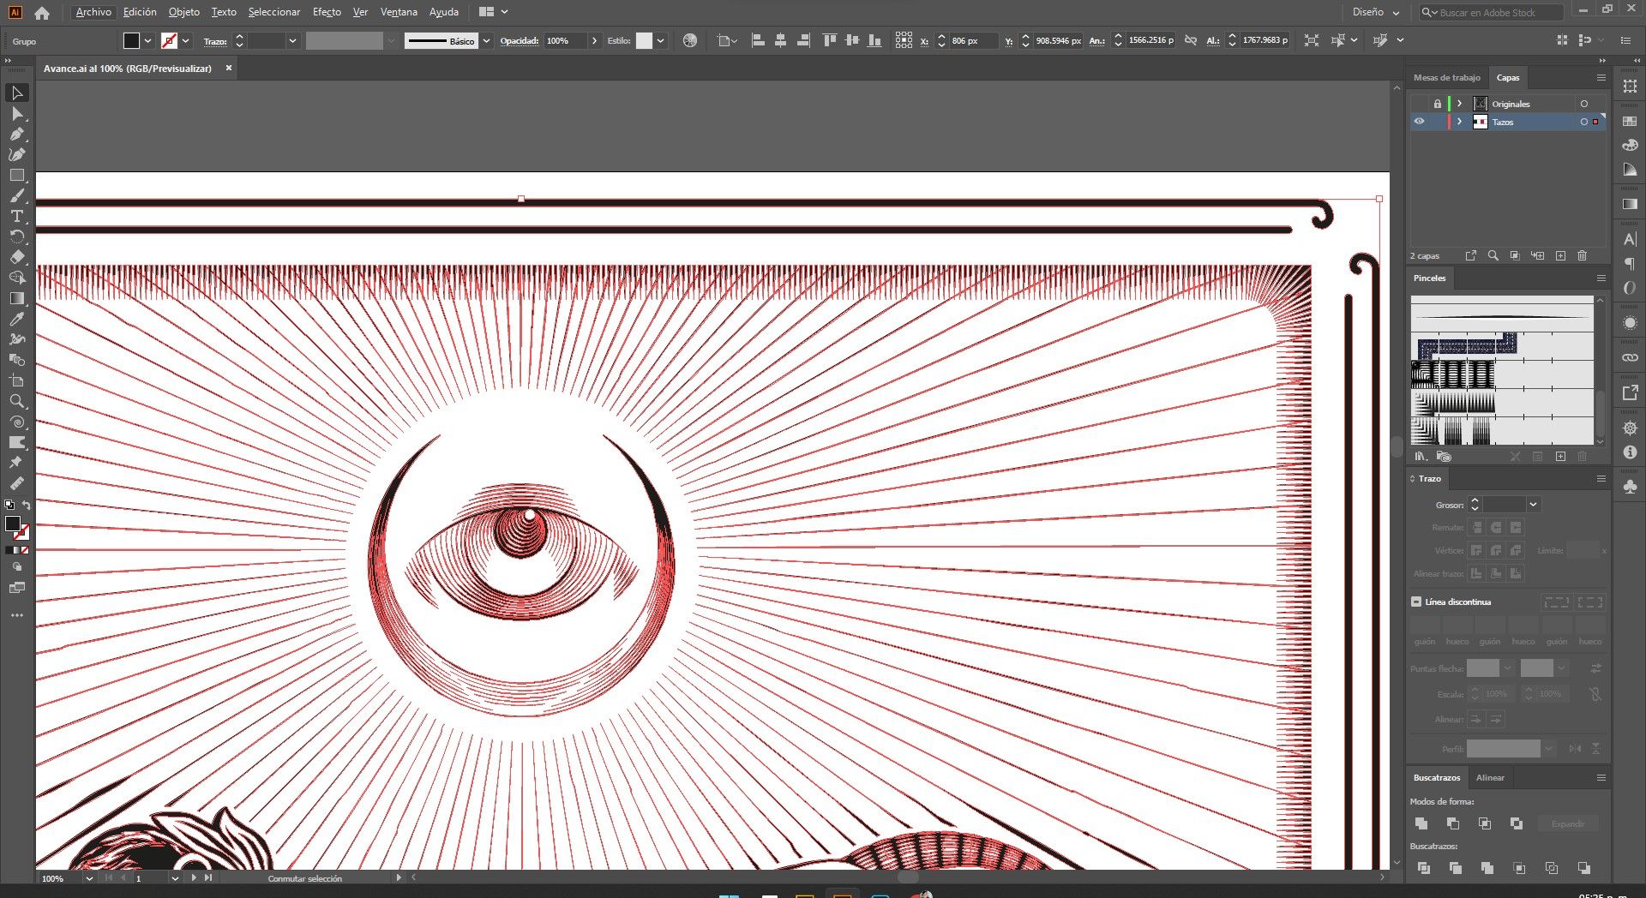Open Pinceles panel options menu
1646x898 pixels.
pyautogui.click(x=1601, y=278)
